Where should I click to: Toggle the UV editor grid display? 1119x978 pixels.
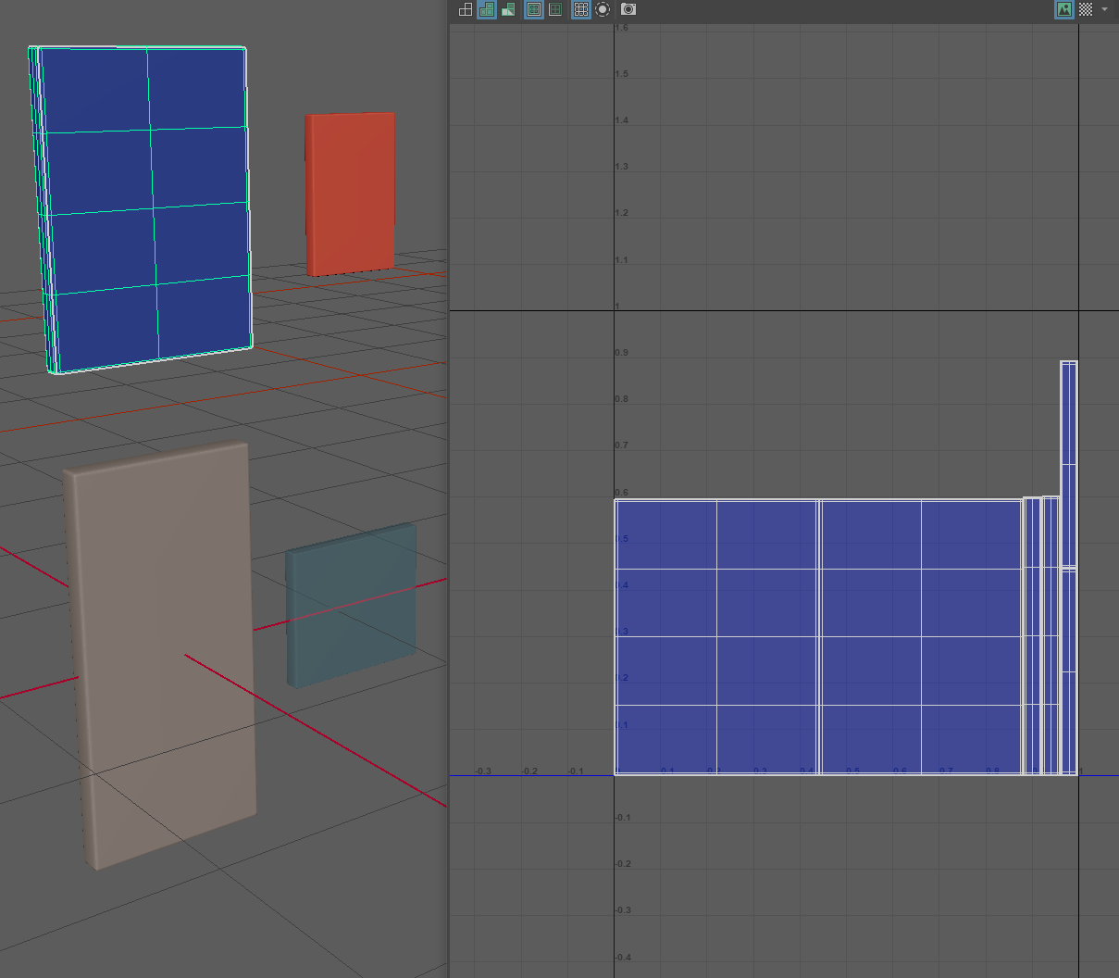(x=581, y=9)
